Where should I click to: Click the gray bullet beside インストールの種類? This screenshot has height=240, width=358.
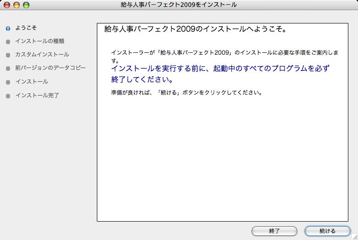(x=8, y=42)
